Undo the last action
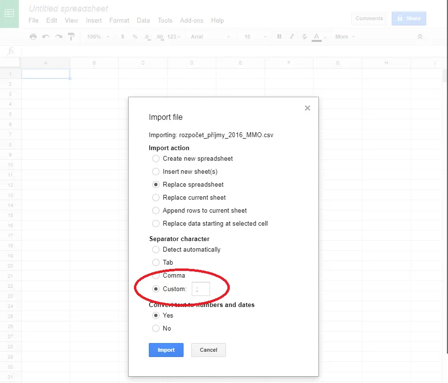The image size is (448, 383). 46,37
